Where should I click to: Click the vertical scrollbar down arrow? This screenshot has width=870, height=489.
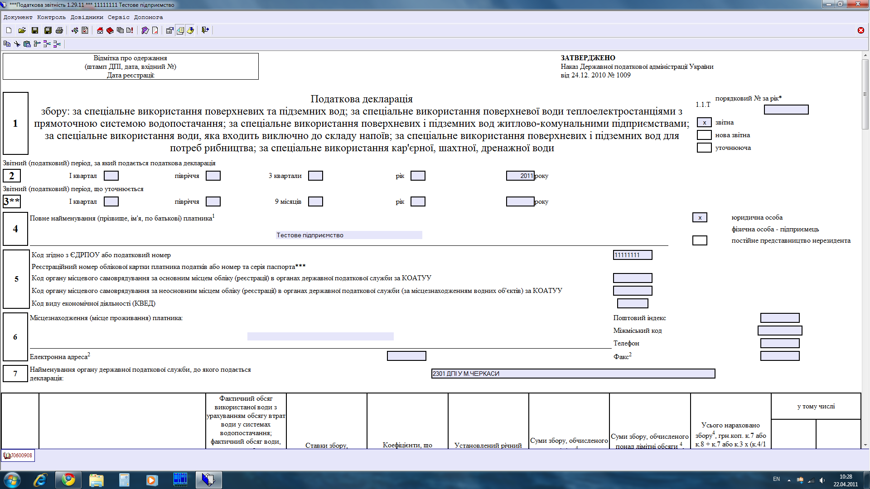pyautogui.click(x=865, y=445)
